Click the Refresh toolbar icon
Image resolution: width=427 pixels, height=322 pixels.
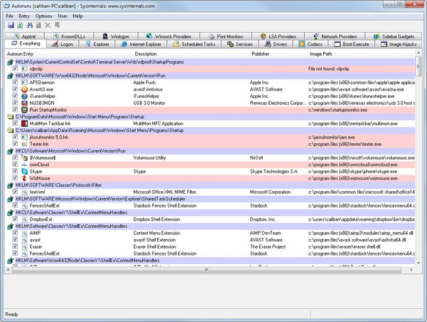click(x=20, y=26)
